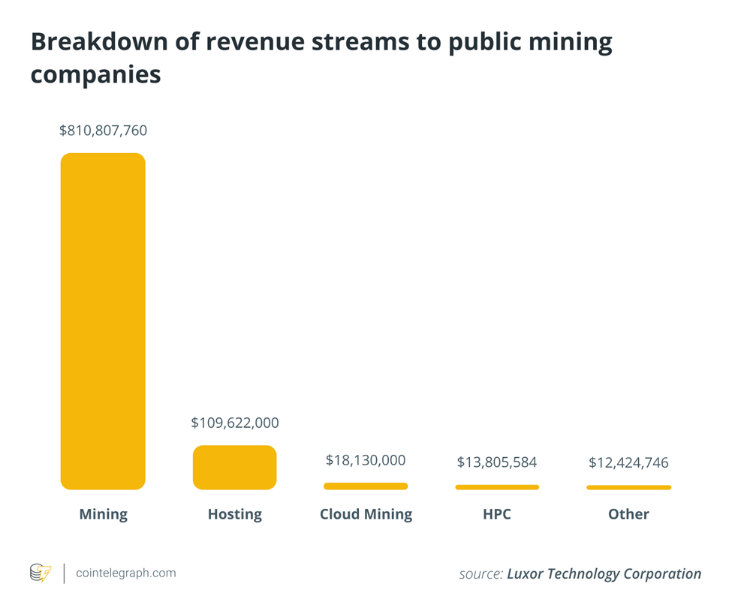The image size is (732, 614).
Task: Select the "Hosting" axis label
Action: coord(234,514)
